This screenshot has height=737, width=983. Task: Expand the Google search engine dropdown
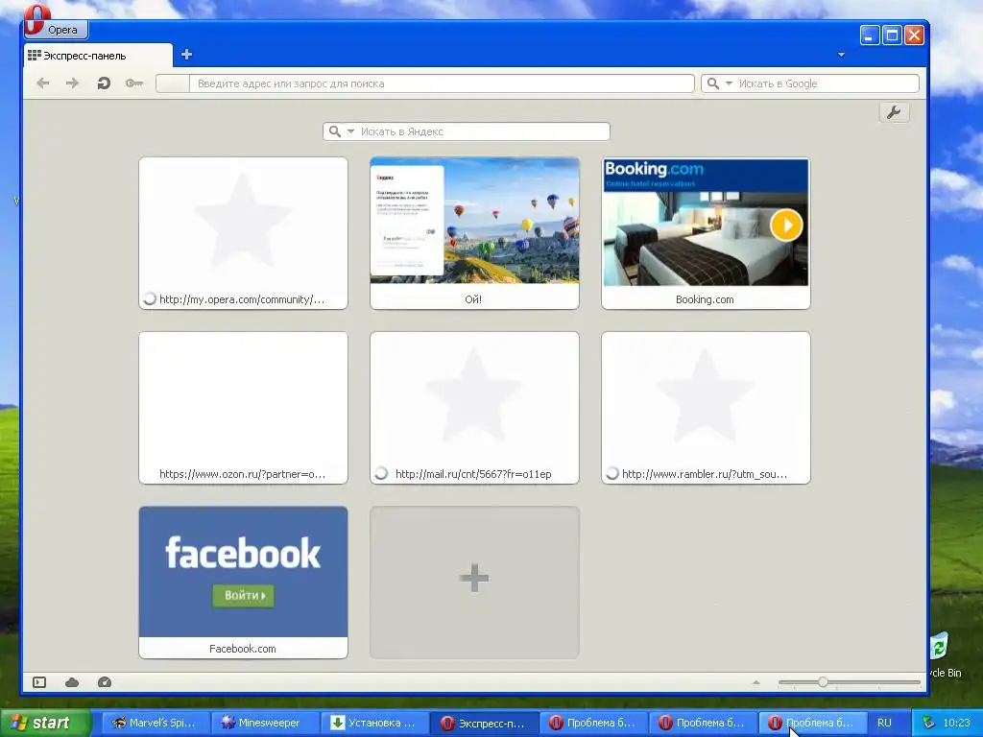[729, 83]
